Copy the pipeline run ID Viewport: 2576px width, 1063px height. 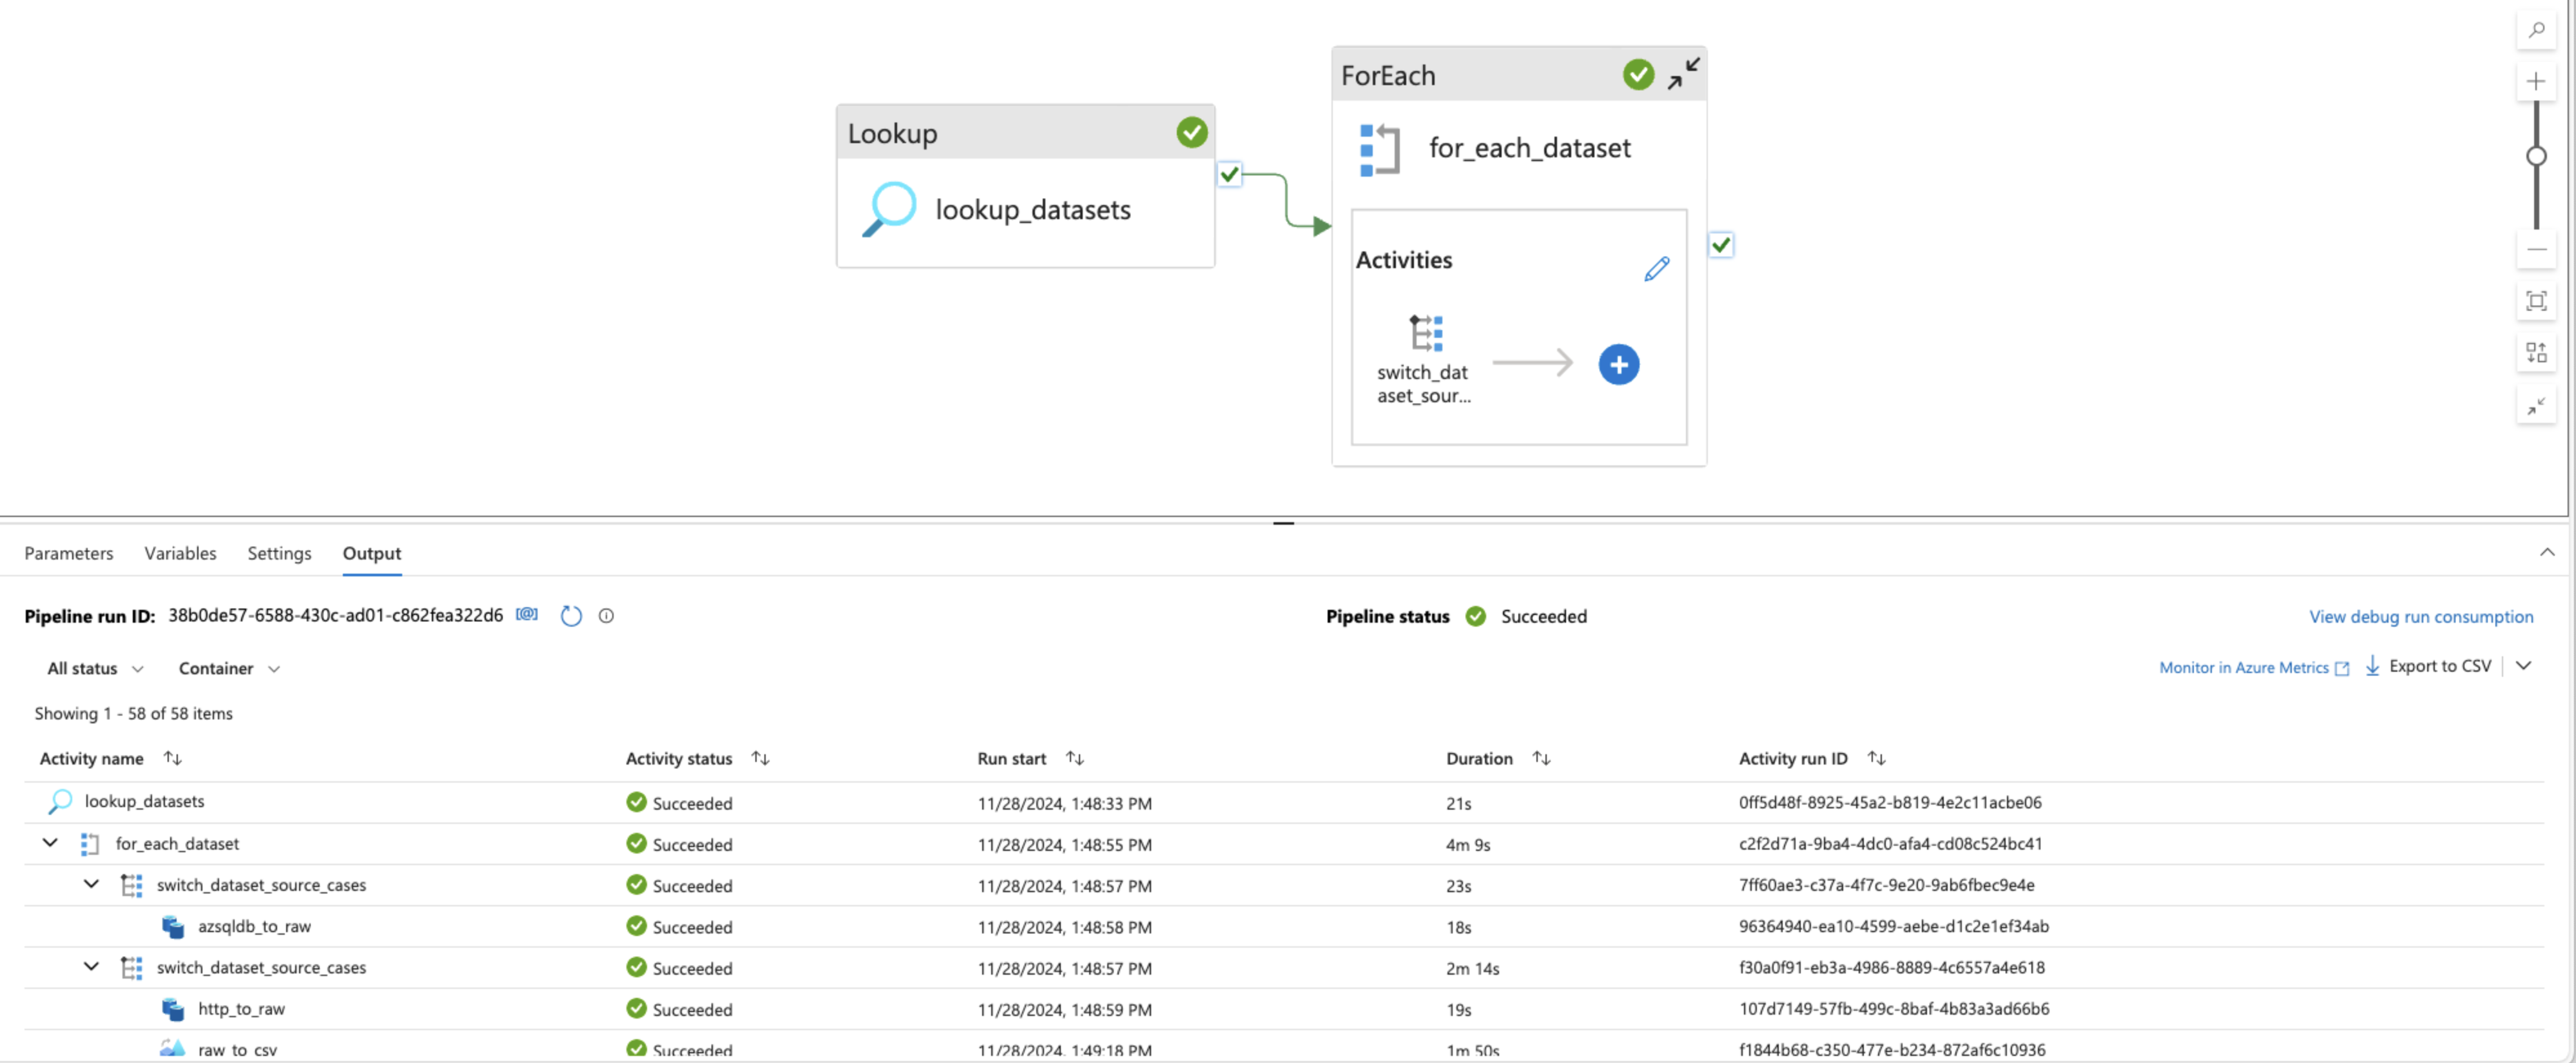(527, 615)
